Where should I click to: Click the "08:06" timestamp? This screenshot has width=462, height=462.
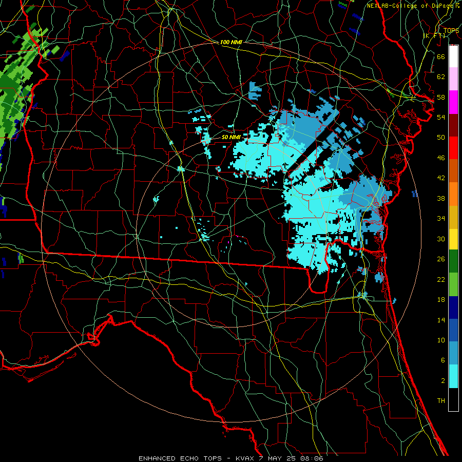(x=312, y=458)
